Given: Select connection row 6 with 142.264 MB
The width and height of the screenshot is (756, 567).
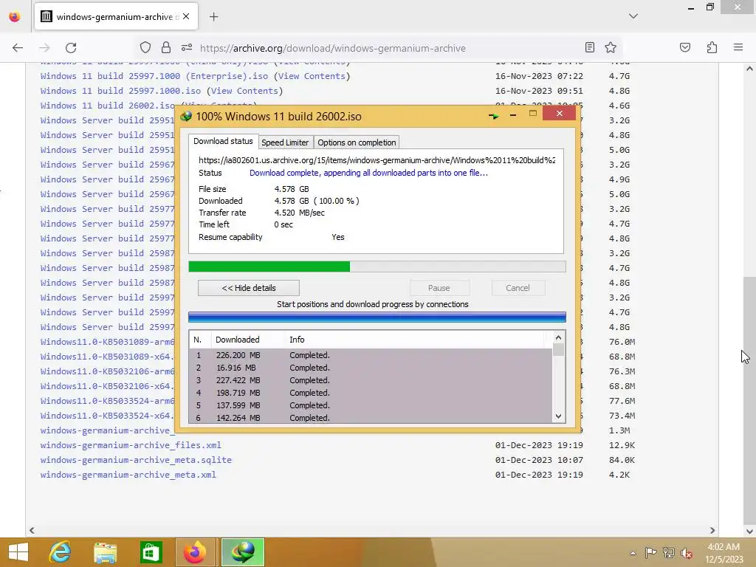Looking at the screenshot, I should pos(371,418).
